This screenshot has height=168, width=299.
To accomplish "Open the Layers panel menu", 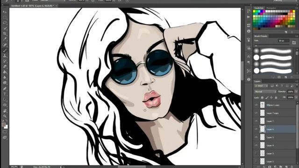I will click(x=297, y=81).
